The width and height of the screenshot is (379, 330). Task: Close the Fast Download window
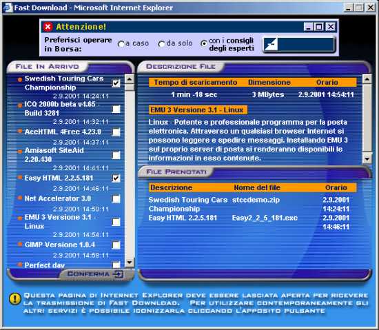371,8
